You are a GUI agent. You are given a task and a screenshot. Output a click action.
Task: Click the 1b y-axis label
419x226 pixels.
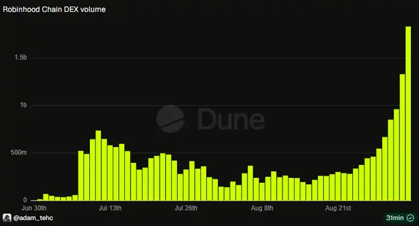(x=23, y=105)
